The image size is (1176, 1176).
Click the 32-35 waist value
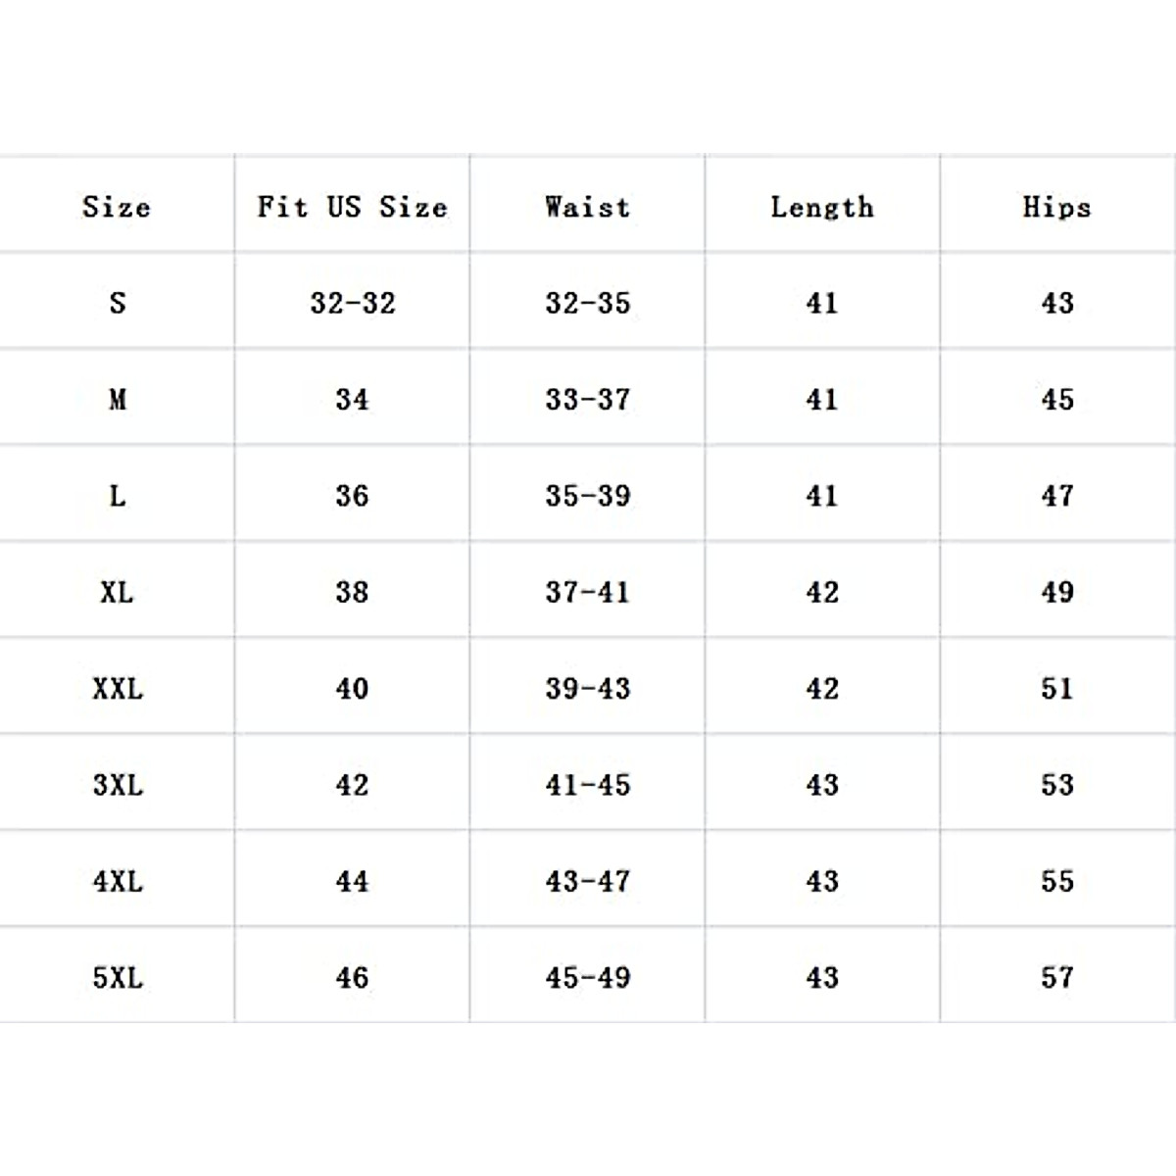[x=588, y=303]
